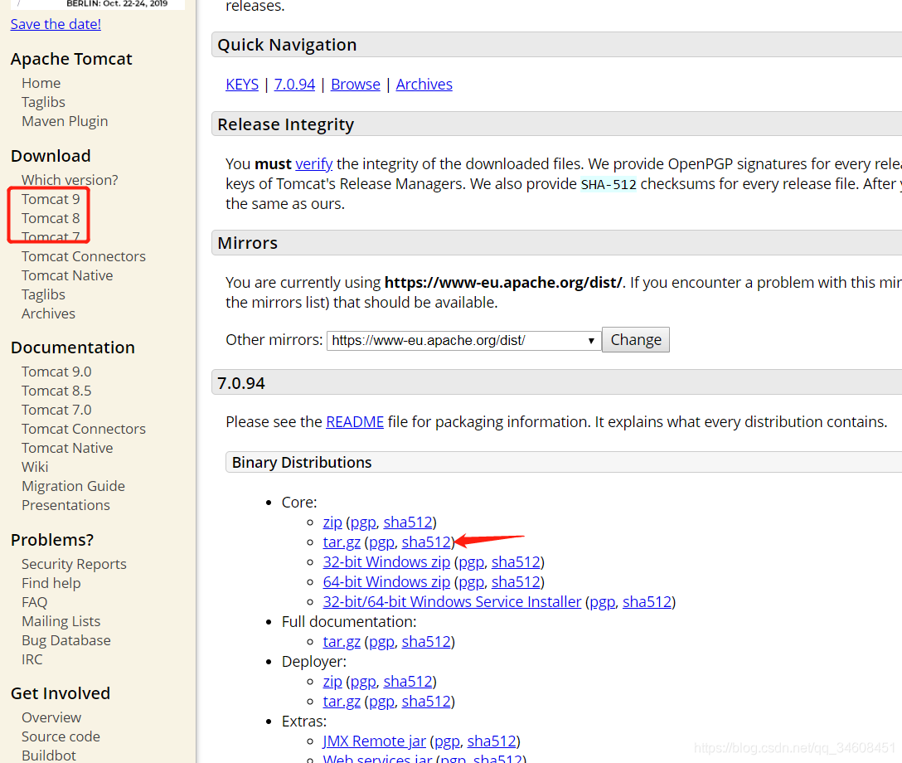The image size is (902, 763).
Task: Open Archives in Quick Navigation
Action: (x=424, y=84)
